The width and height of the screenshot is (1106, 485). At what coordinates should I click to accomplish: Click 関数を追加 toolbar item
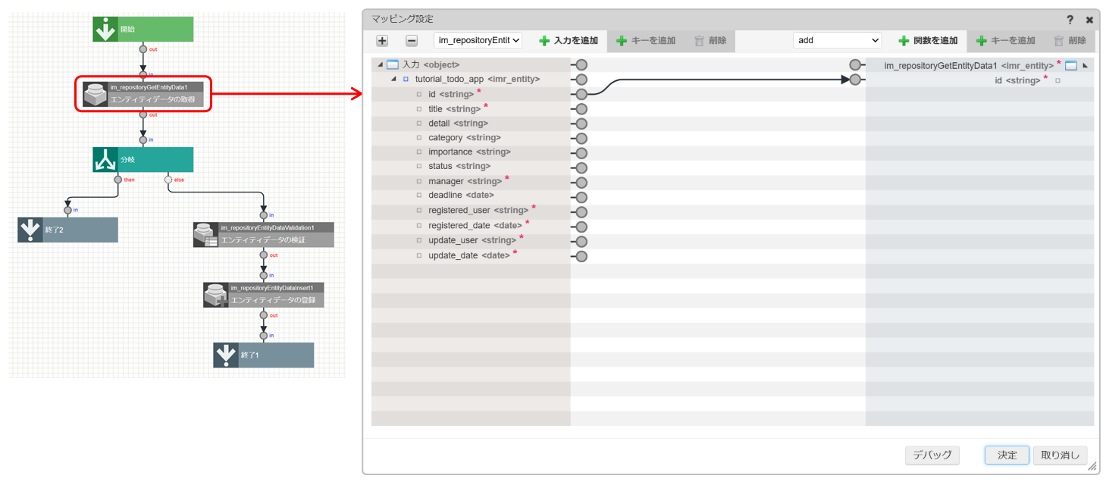point(928,41)
